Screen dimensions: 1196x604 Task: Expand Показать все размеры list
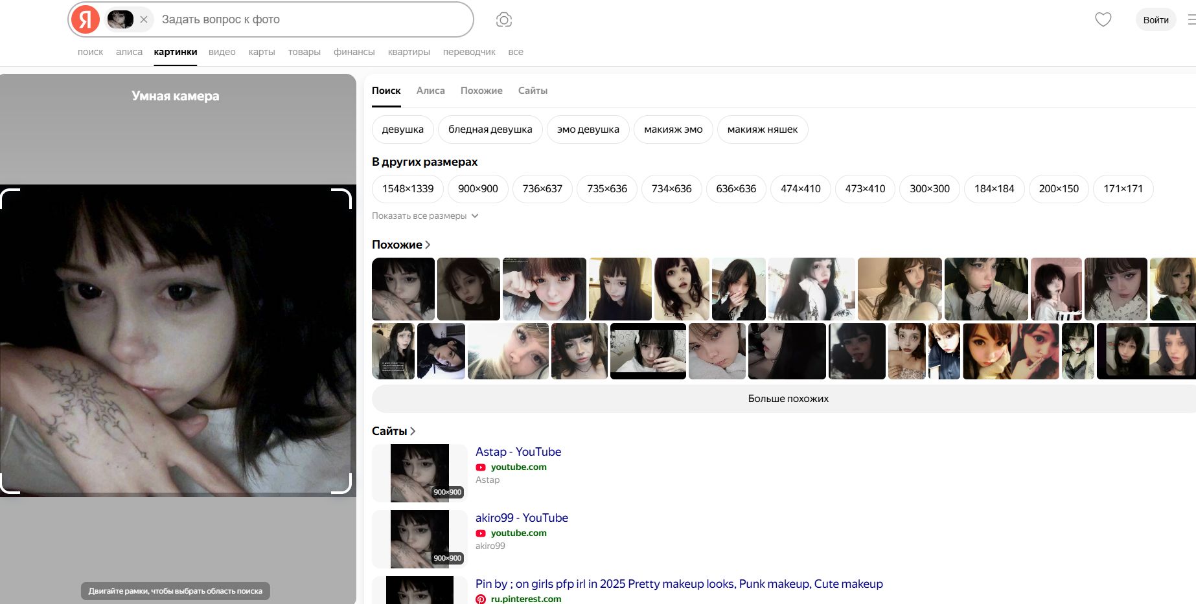tap(425, 216)
